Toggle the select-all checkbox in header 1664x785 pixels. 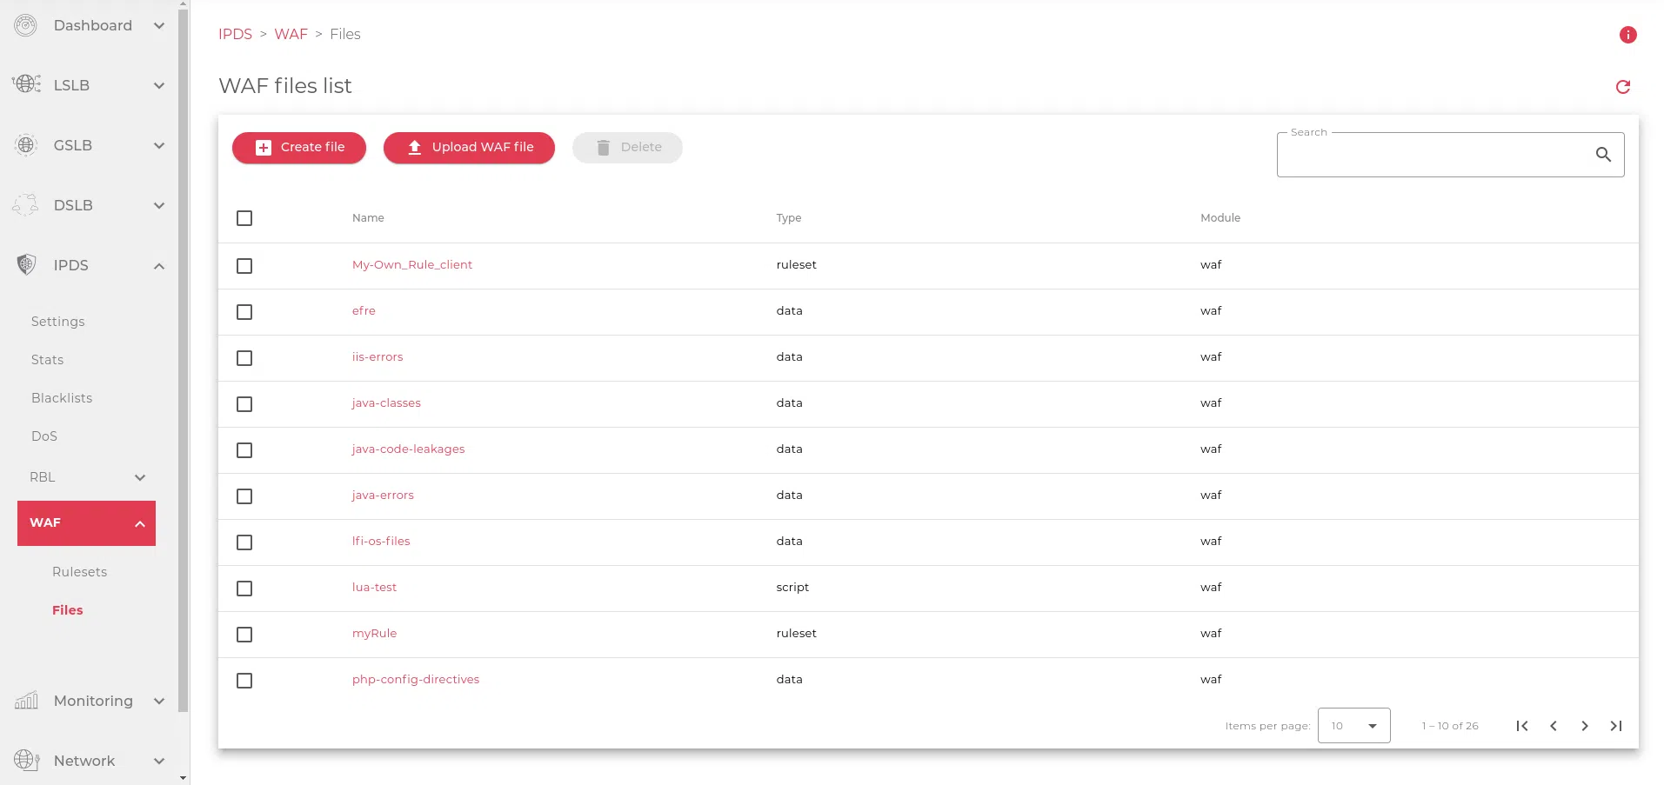click(x=244, y=218)
